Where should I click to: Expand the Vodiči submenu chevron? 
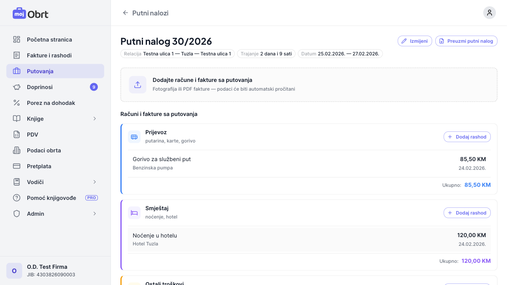pyautogui.click(x=94, y=182)
